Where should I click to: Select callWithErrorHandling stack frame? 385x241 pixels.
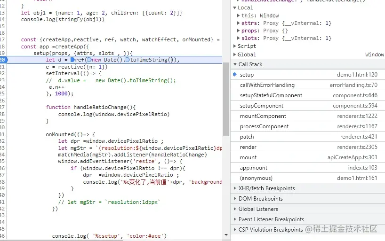(308, 85)
